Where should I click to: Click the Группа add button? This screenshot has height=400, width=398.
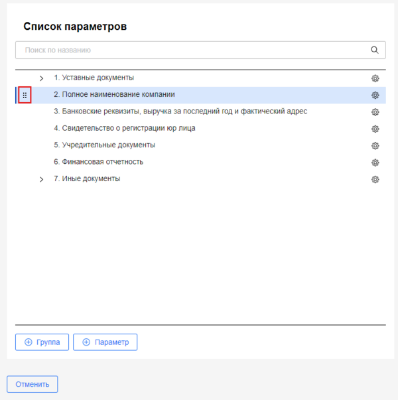[x=42, y=342]
